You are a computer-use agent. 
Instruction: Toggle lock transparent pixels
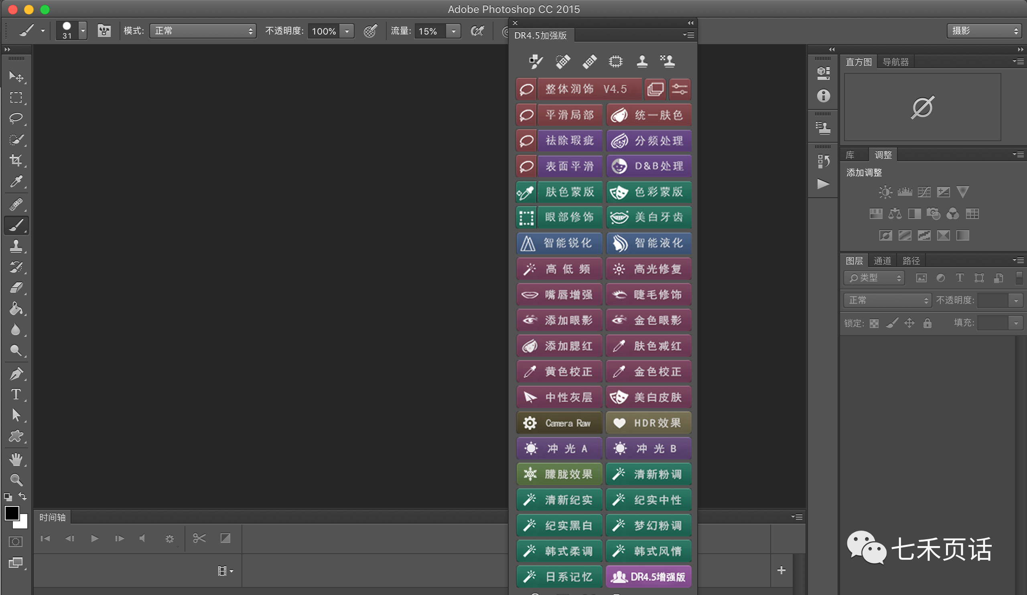(874, 323)
